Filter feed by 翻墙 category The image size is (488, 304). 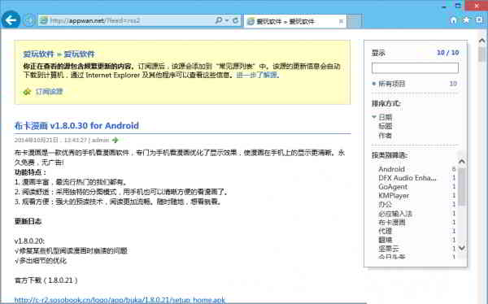[385, 240]
